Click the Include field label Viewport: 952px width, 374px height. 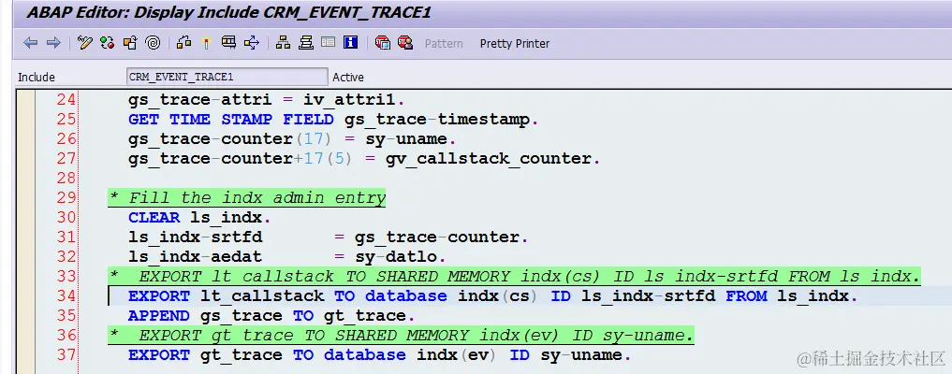click(x=37, y=77)
